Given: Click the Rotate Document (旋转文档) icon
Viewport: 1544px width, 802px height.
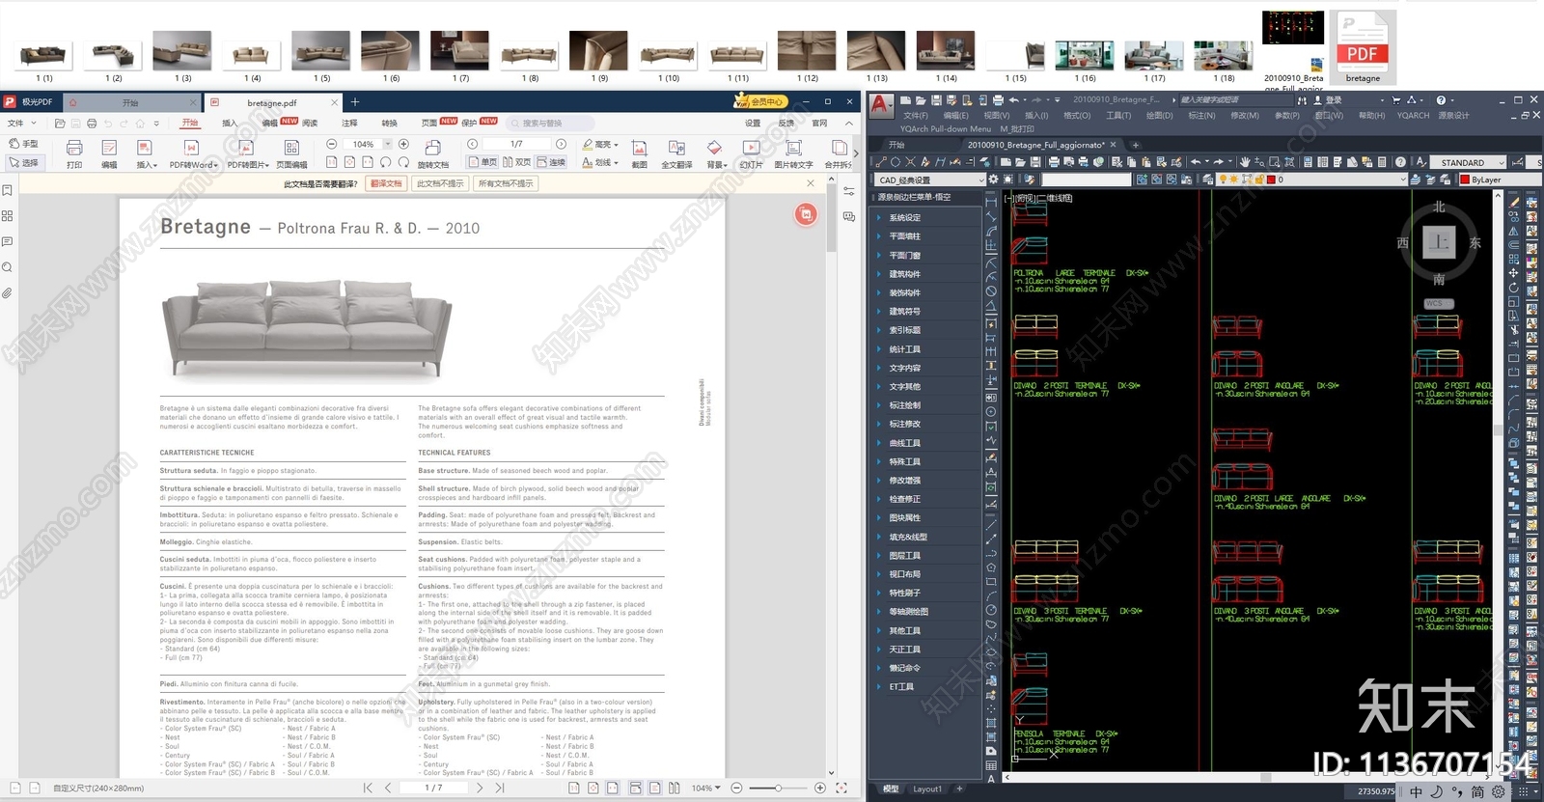Looking at the screenshot, I should coord(433,152).
